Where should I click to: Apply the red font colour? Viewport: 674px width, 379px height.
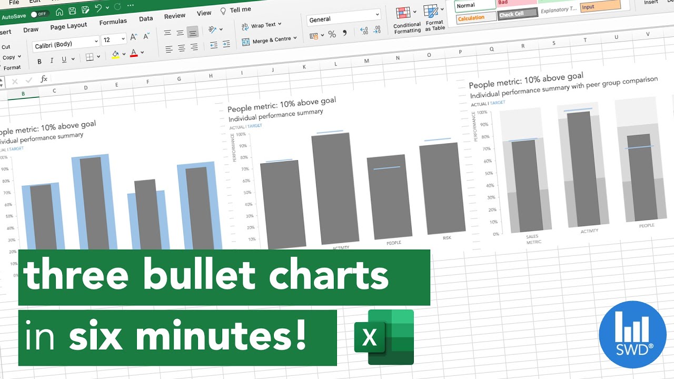[133, 53]
